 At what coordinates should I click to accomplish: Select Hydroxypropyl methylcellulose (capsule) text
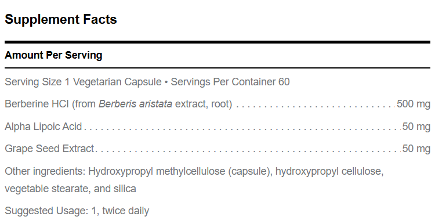coord(180,171)
